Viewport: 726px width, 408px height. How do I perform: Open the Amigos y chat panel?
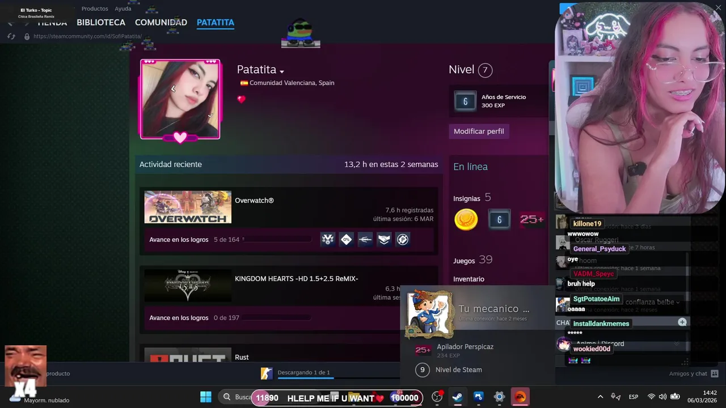694,373
